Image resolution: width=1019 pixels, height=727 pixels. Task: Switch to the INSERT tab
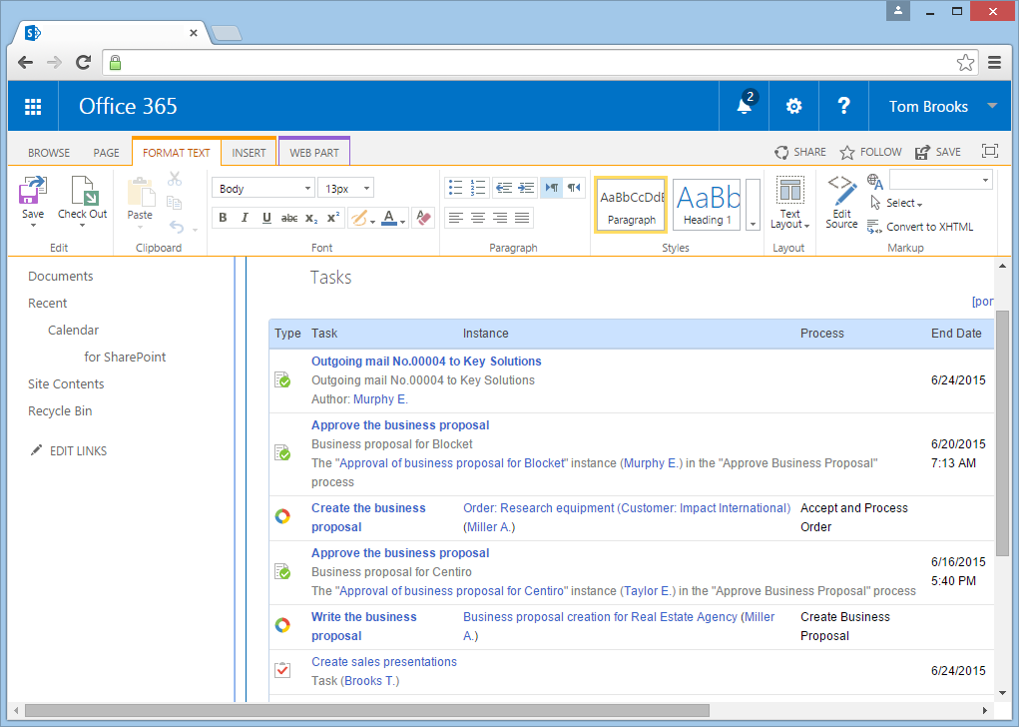249,153
